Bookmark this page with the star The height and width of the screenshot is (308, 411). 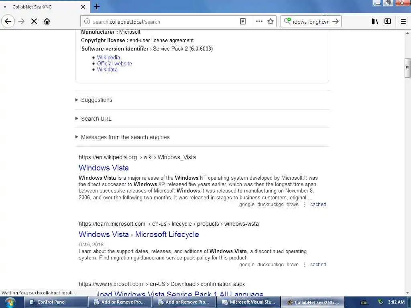click(271, 22)
